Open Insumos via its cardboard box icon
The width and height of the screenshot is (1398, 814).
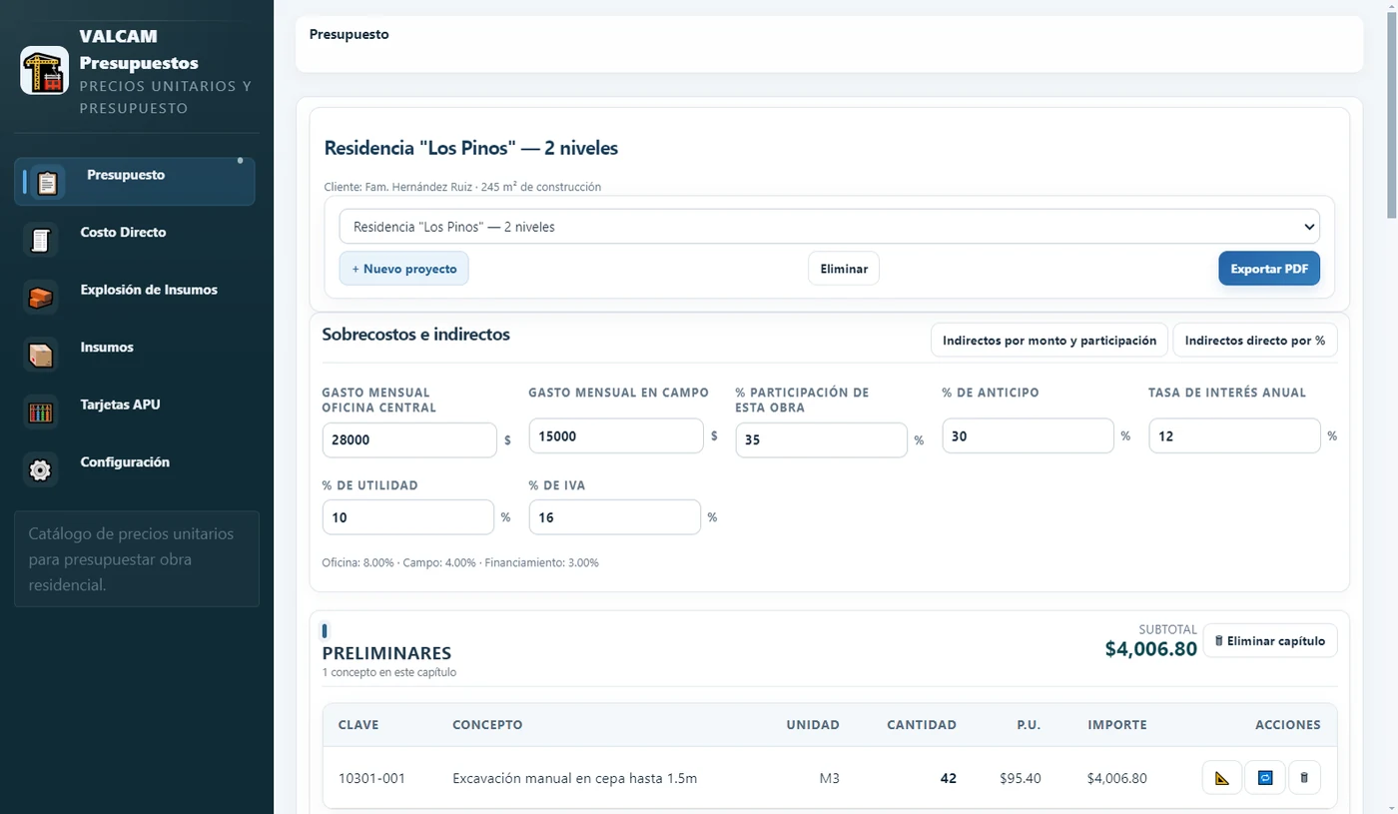click(x=41, y=355)
